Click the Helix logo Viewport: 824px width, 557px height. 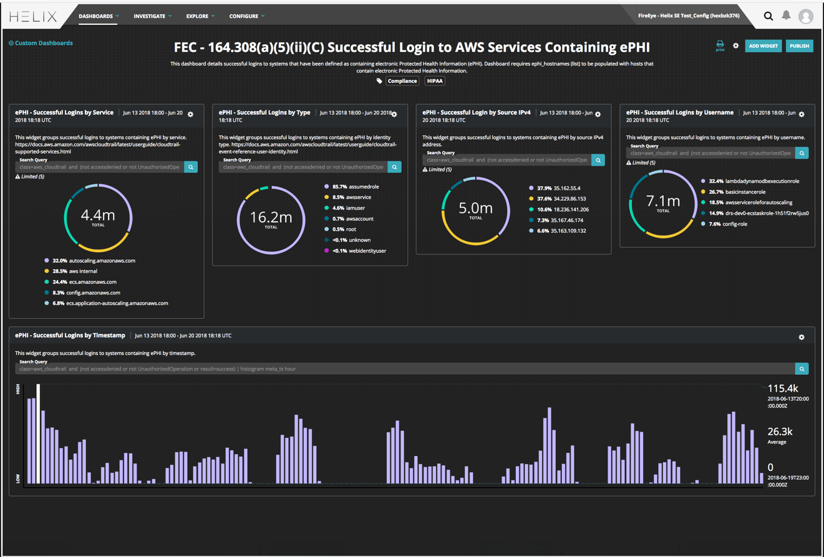tap(33, 17)
